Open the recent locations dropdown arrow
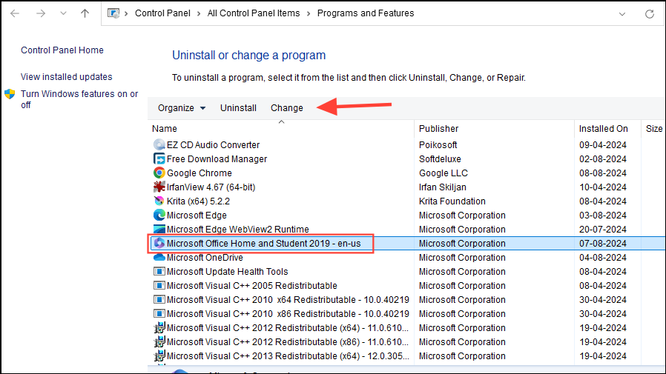Image resolution: width=666 pixels, height=374 pixels. click(63, 13)
